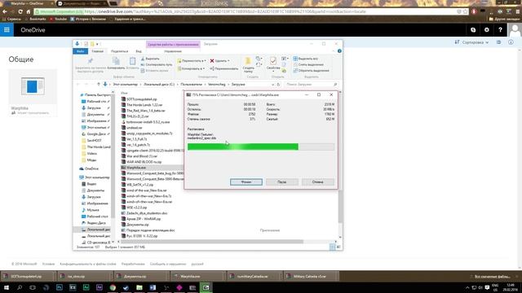The height and width of the screenshot is (293, 522).
Task: Open the Свойства properties icon
Action: pos(273,63)
